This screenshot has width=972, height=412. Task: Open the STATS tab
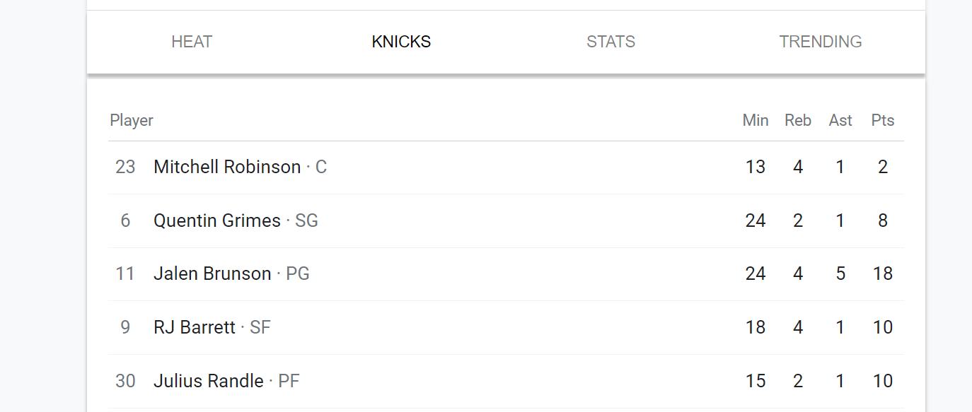pyautogui.click(x=611, y=42)
